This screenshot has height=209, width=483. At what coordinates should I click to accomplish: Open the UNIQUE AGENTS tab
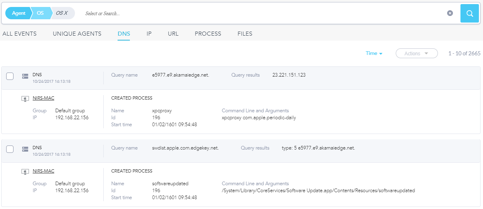[77, 34]
